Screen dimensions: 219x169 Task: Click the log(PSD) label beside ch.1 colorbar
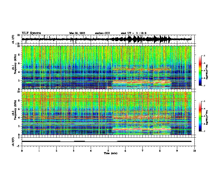tap(207, 72)
